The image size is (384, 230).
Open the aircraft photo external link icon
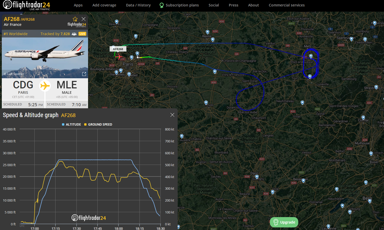coord(84,74)
